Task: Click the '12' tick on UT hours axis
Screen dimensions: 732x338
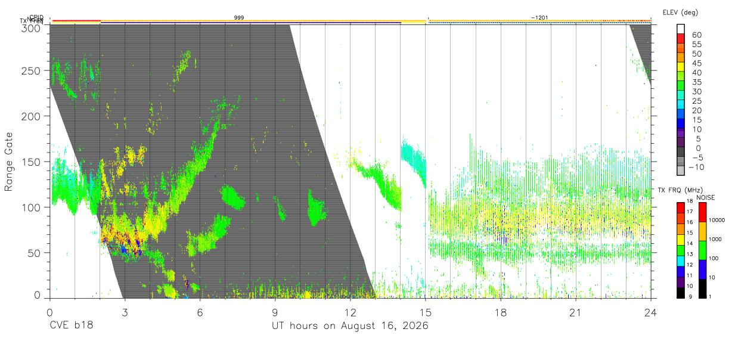Action: pos(350,312)
